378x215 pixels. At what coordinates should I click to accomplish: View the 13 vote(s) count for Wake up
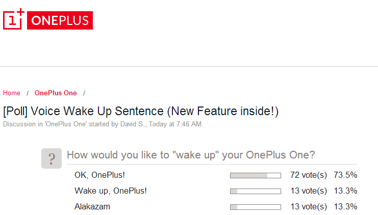[x=309, y=191]
